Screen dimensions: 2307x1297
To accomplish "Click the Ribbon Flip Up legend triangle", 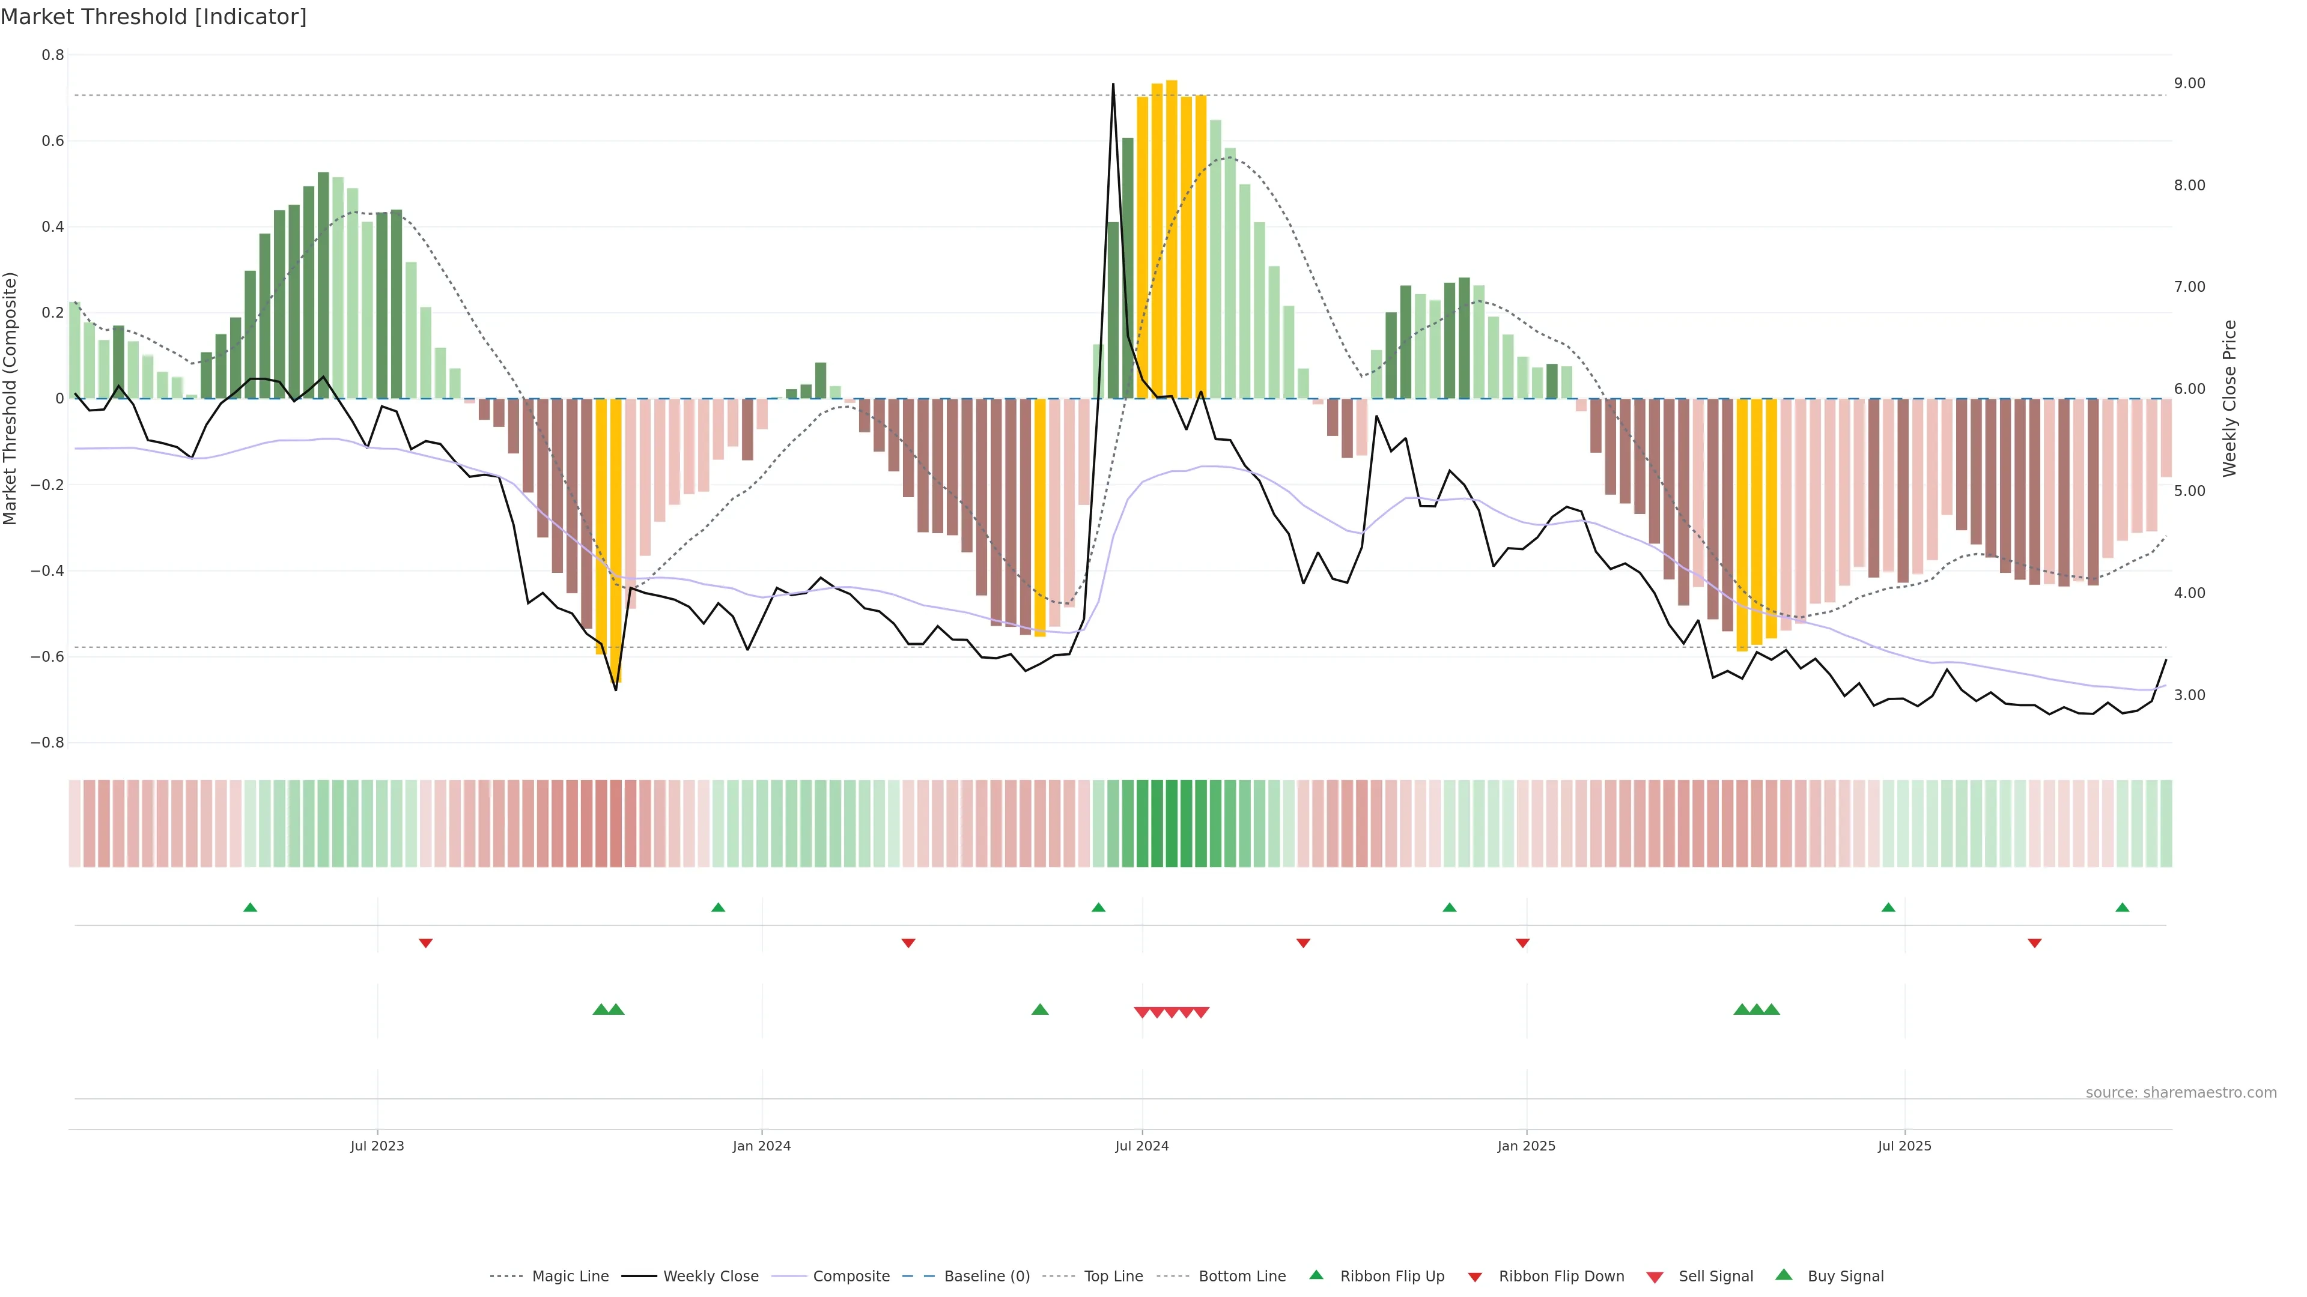I will tap(1316, 1275).
